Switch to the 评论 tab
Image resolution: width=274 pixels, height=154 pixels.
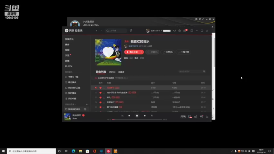pos(112,72)
